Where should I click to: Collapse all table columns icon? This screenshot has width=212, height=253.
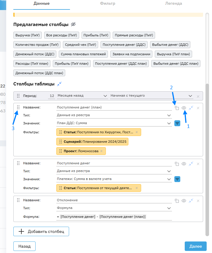[59, 84]
